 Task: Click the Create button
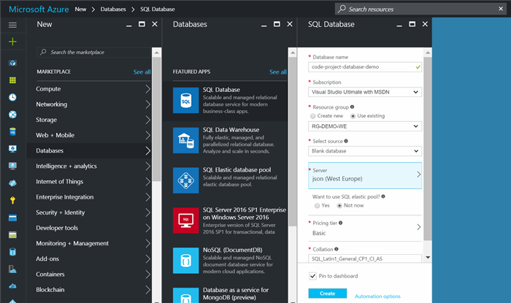point(327,294)
